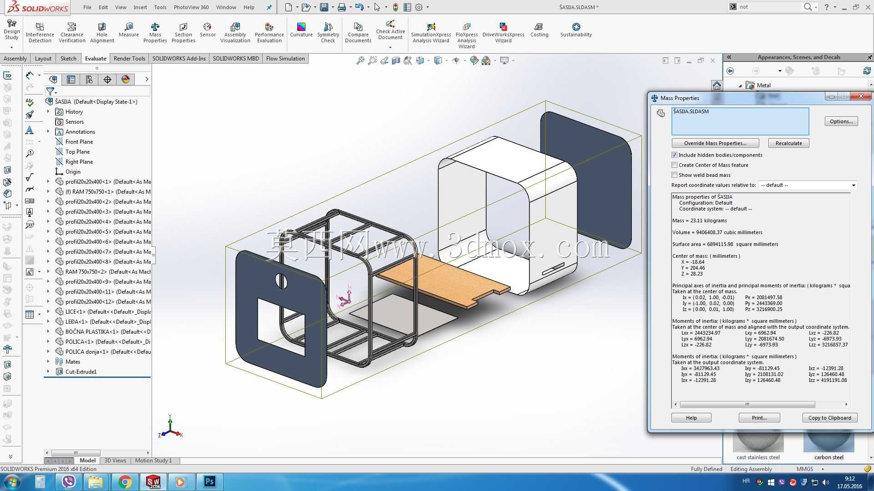Switch to 3D Views tab
Image resolution: width=874 pixels, height=491 pixels.
pyautogui.click(x=115, y=461)
